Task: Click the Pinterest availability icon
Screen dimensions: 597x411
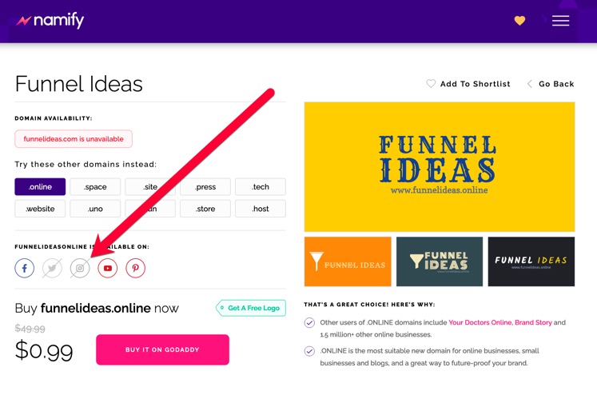Action: tap(136, 268)
